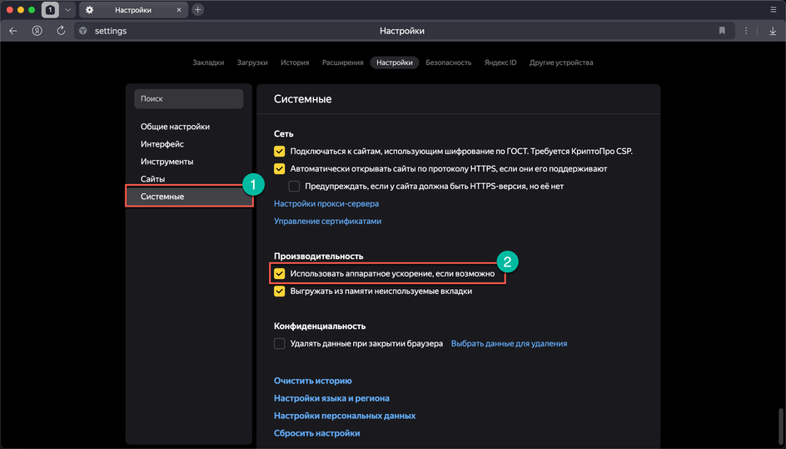Viewport: 786px width, 449px height.
Task: Uncheck use hardware acceleration if possible
Action: click(279, 273)
